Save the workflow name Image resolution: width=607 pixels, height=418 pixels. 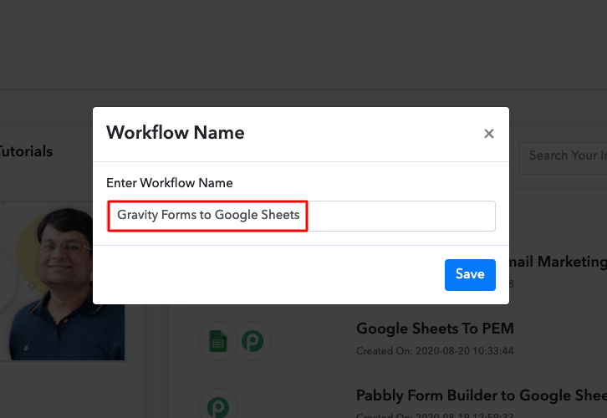coord(470,274)
